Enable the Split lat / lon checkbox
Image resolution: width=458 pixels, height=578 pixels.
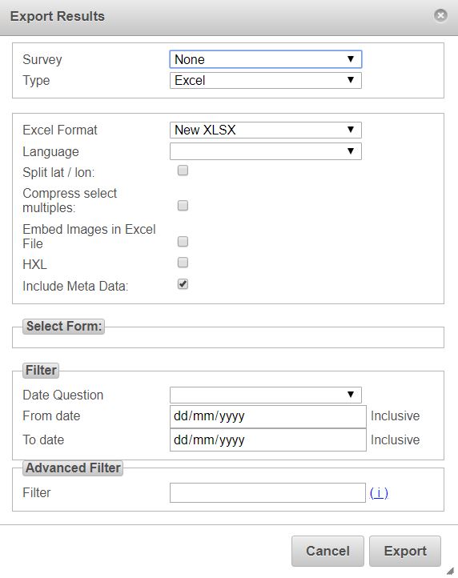[x=183, y=171]
